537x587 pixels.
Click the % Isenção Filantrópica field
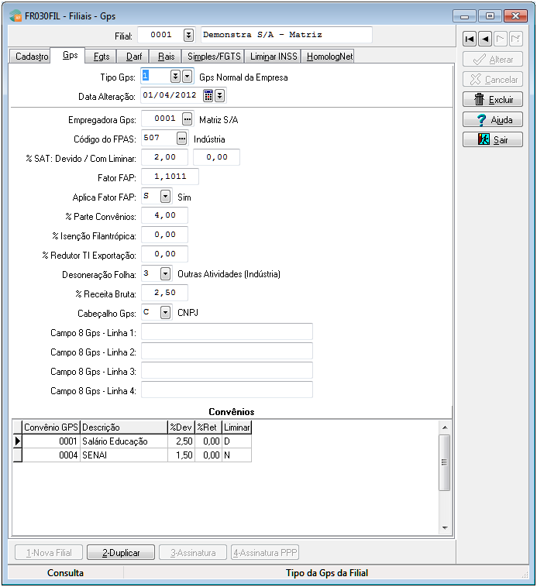[164, 235]
